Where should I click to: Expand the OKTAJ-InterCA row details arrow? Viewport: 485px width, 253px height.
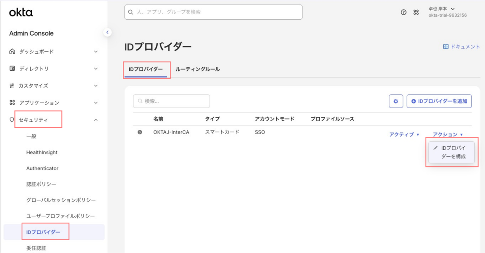point(140,132)
